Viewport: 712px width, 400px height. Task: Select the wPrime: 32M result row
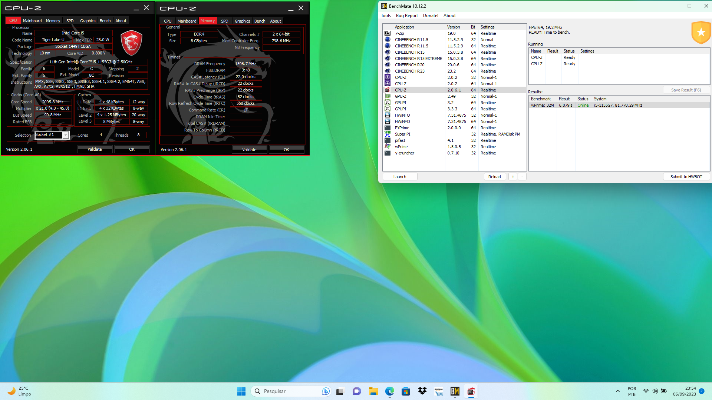pos(619,105)
